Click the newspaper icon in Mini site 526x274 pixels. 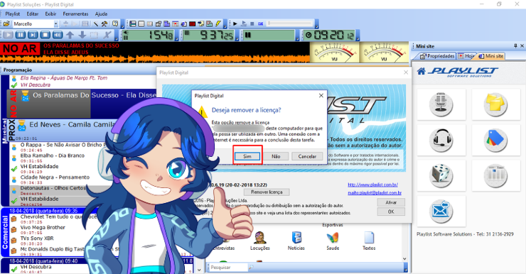495,175
